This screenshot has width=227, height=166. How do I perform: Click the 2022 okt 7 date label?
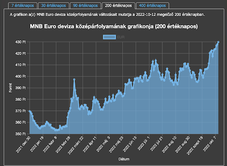[x=210, y=144]
